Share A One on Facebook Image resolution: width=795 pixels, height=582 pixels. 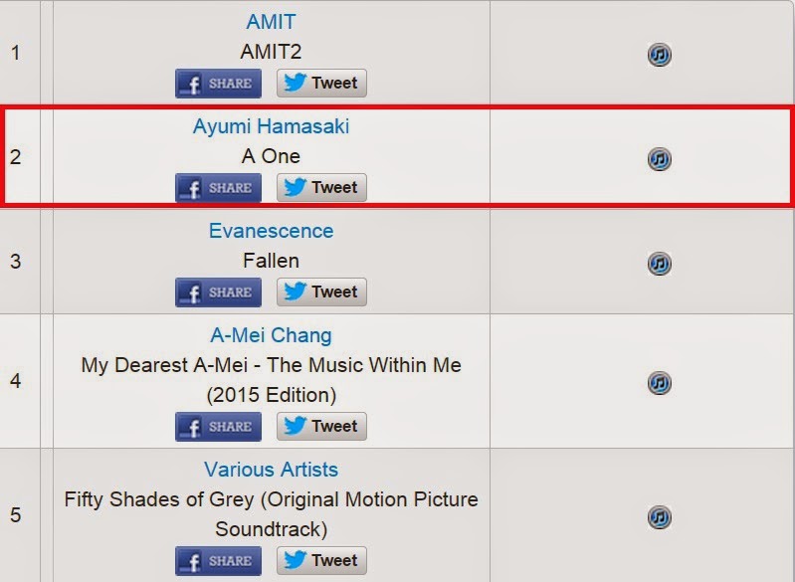click(219, 188)
